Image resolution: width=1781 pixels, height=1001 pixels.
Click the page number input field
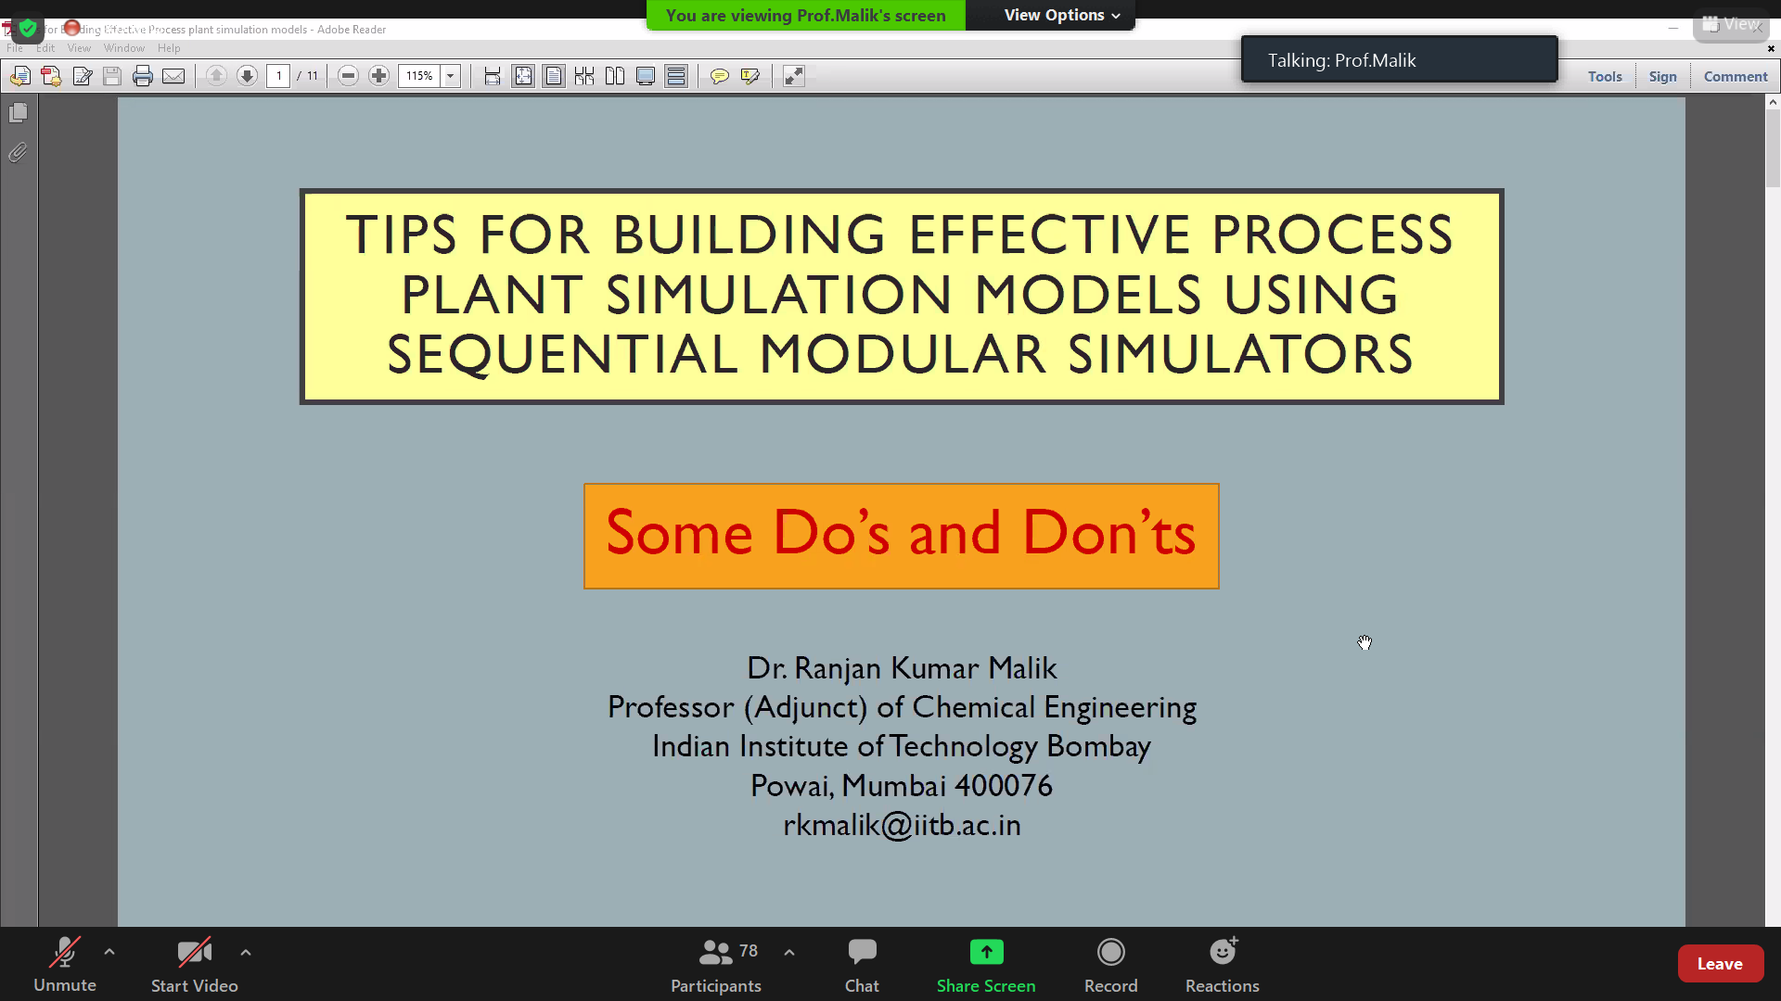(278, 76)
